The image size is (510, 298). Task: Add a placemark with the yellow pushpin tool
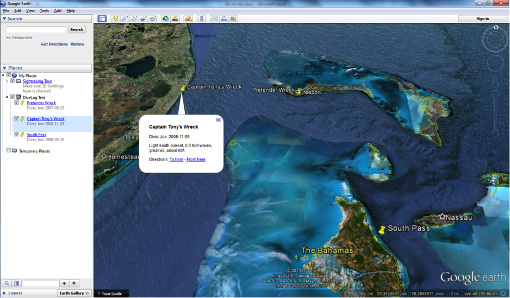[x=115, y=18]
